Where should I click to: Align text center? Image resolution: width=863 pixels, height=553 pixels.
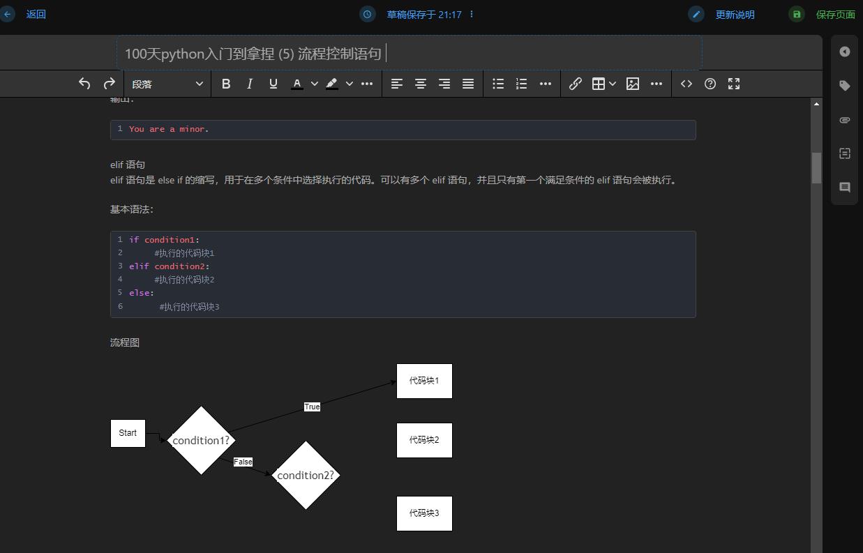(421, 84)
